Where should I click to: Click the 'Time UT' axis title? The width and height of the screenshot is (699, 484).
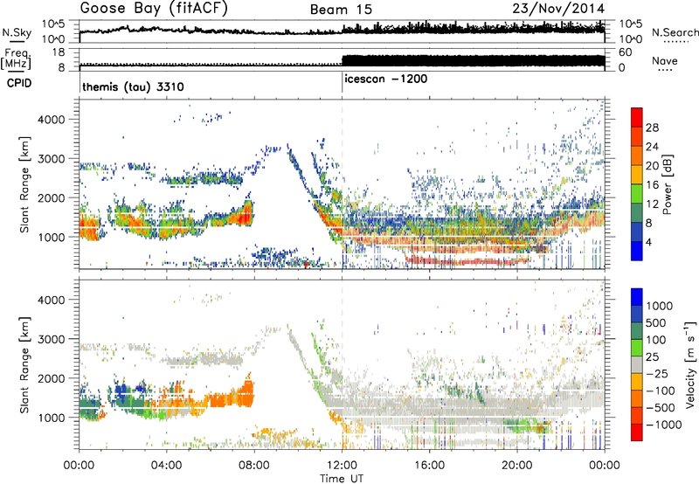342,479
